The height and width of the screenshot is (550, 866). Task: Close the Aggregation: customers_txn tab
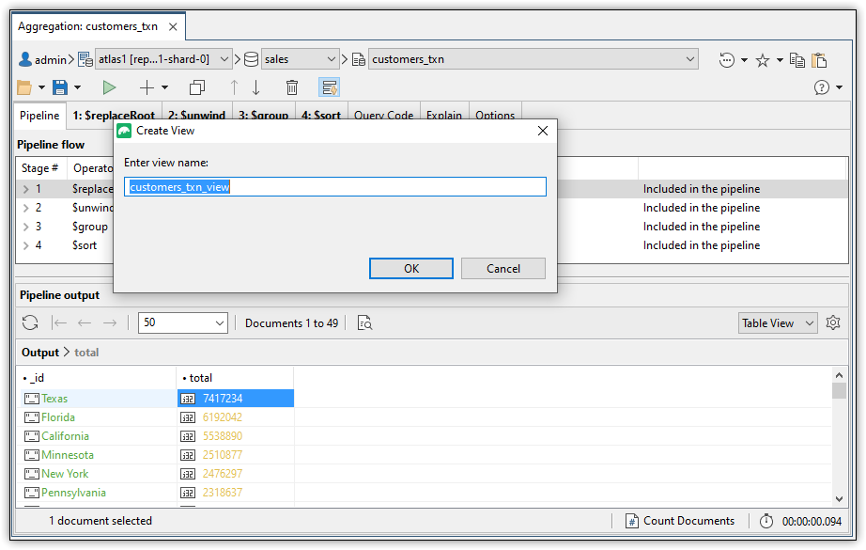click(173, 26)
